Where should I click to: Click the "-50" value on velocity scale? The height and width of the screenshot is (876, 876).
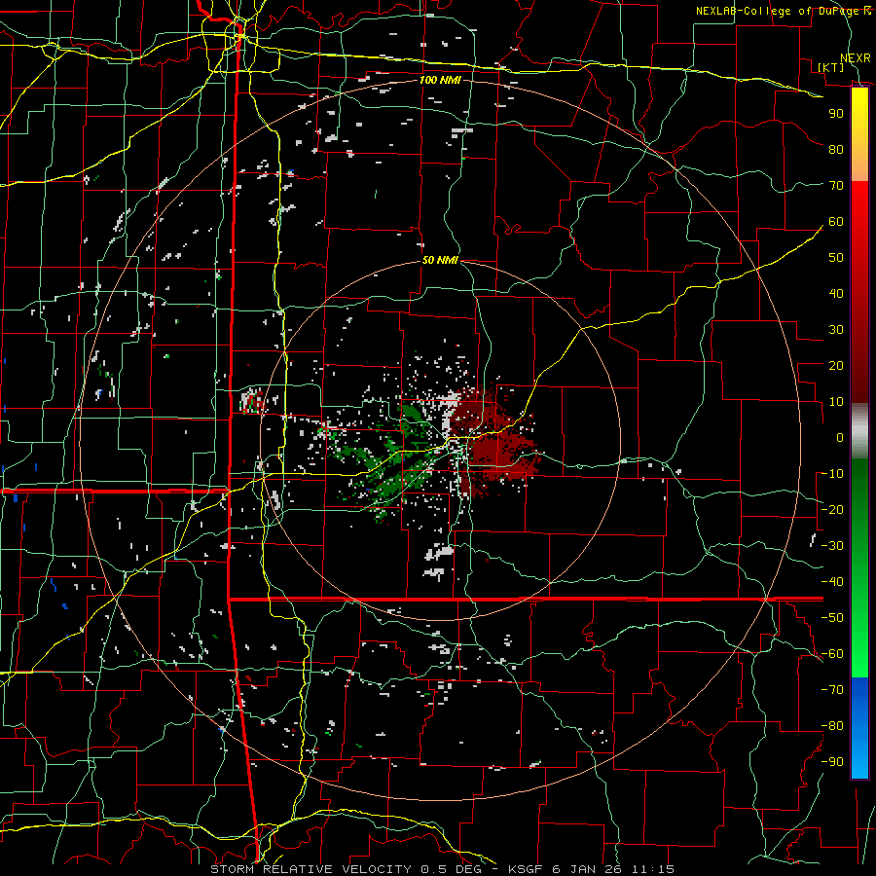coord(832,618)
